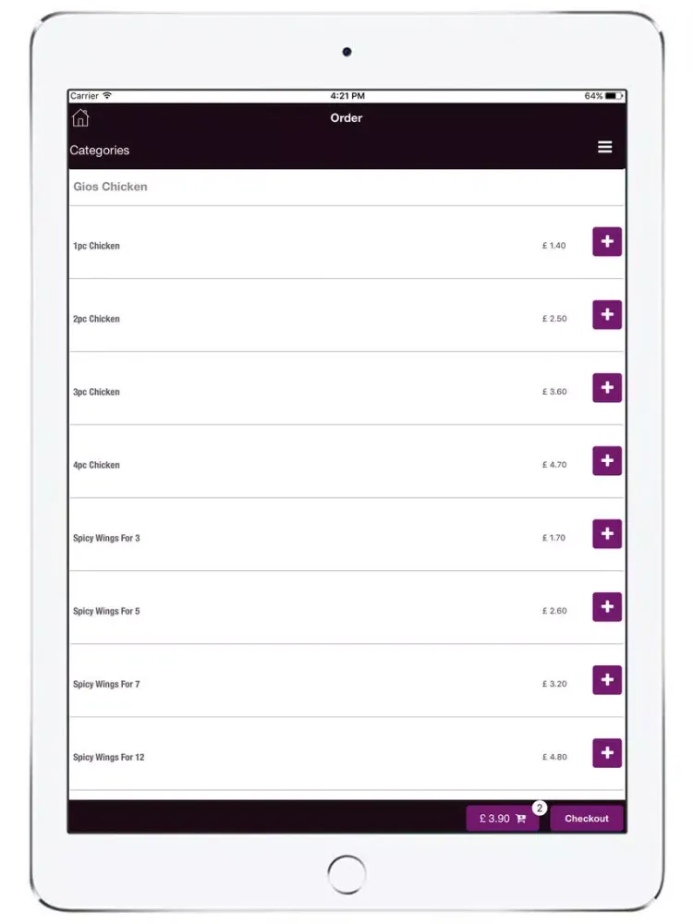
Task: Select the 4pc Chicken item label
Action: 96,465
